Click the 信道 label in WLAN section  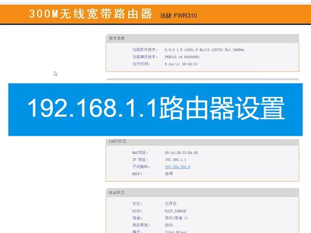pos(137,218)
